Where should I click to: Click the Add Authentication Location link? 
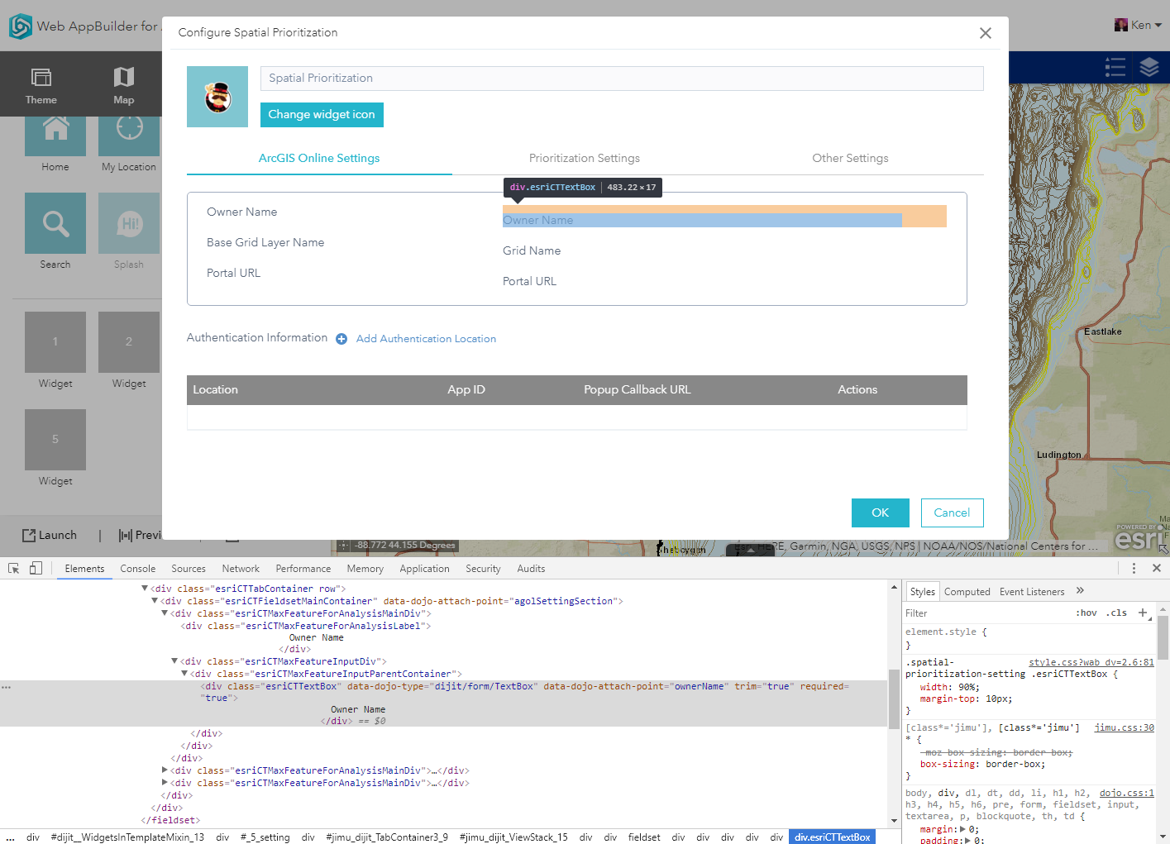pos(426,339)
